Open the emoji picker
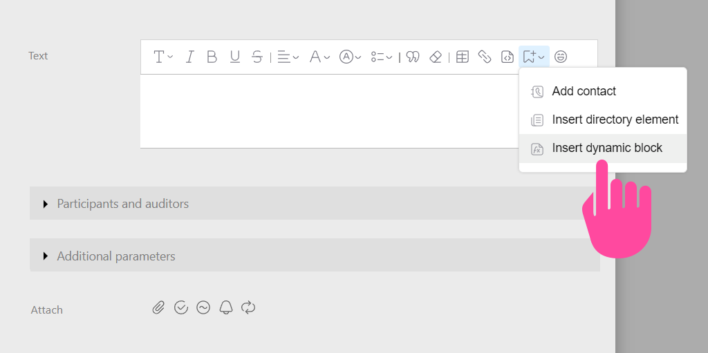The height and width of the screenshot is (353, 708). (561, 57)
